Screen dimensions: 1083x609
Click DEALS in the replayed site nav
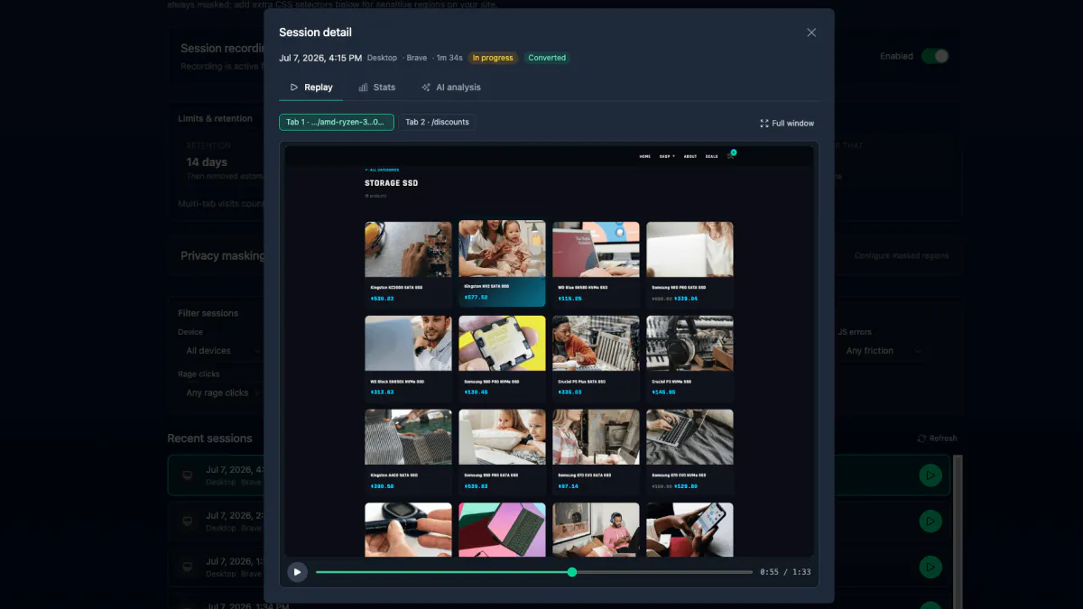(712, 156)
